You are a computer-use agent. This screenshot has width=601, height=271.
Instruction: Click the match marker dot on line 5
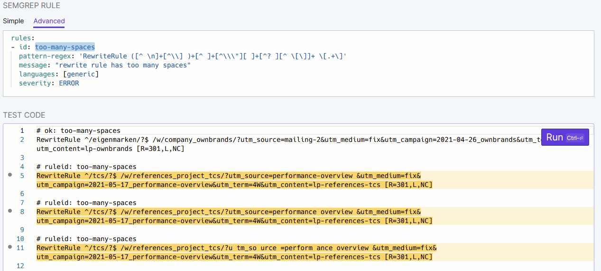tap(10, 175)
